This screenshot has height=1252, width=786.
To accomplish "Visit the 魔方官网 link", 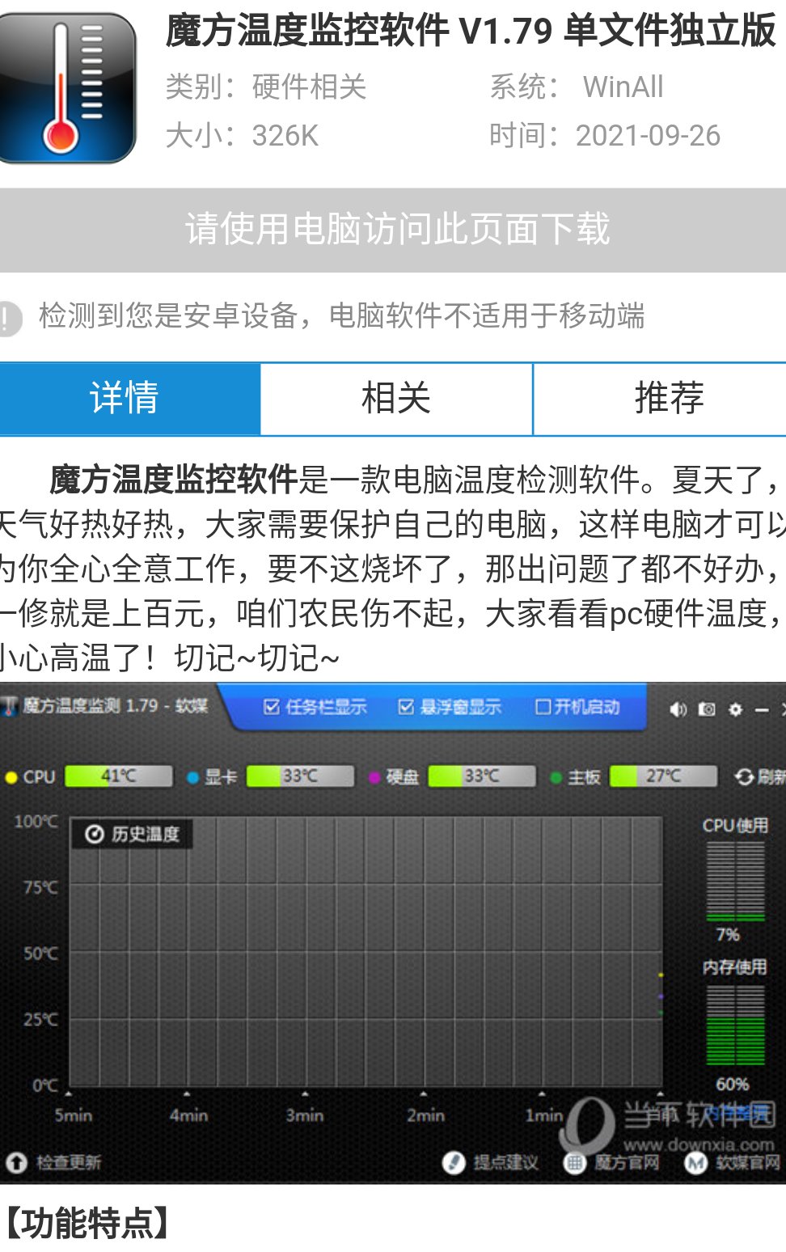I will [627, 1162].
